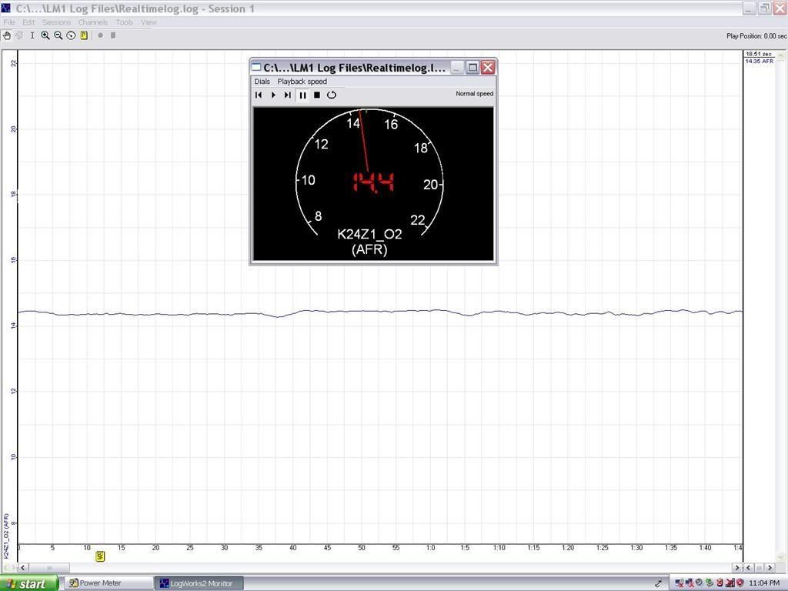
Task: Maximize the gauge dial window
Action: pos(472,68)
